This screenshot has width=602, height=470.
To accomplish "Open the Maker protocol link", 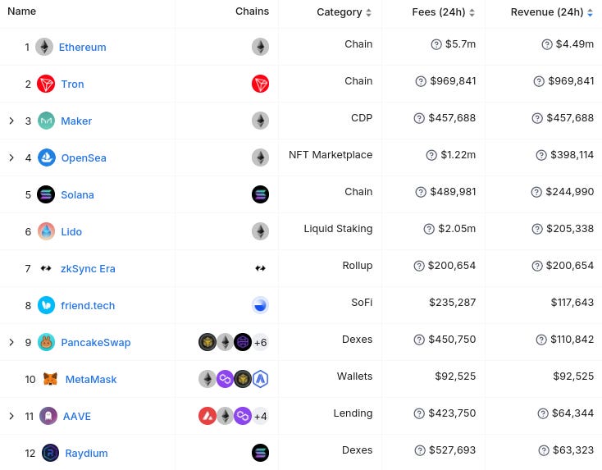I will tap(76, 121).
